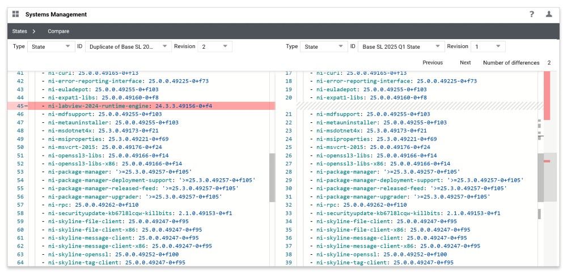Viewport: 567px width, 274px height.
Task: Click left line 63 ni-skyline-openssl
Action: [x=113, y=255]
